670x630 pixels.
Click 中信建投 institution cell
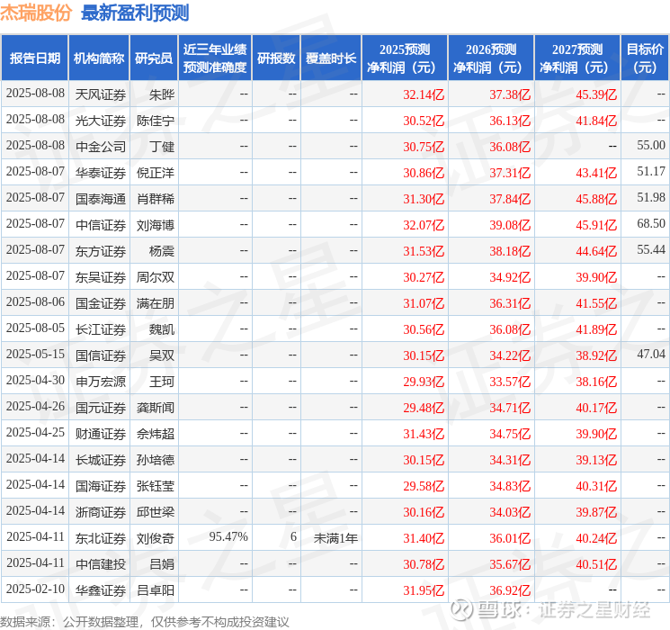101,564
